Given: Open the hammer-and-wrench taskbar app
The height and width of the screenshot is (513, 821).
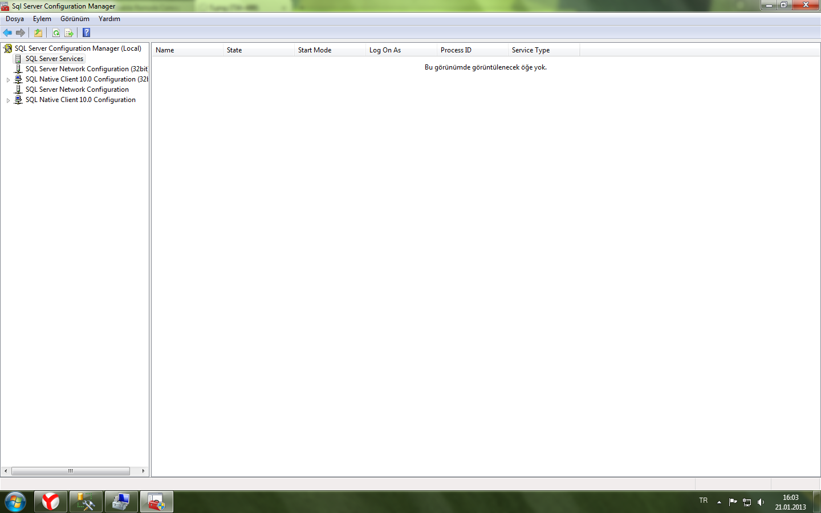Looking at the screenshot, I should click(86, 502).
